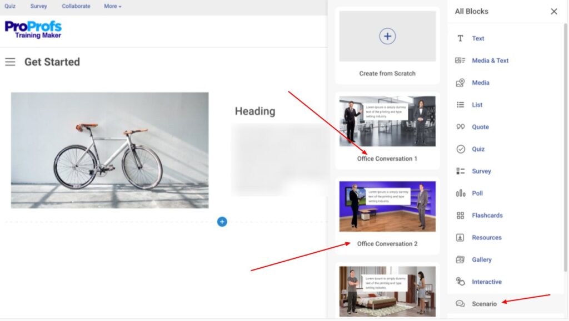
Task: Click the All Blocks panel title
Action: 471,11
